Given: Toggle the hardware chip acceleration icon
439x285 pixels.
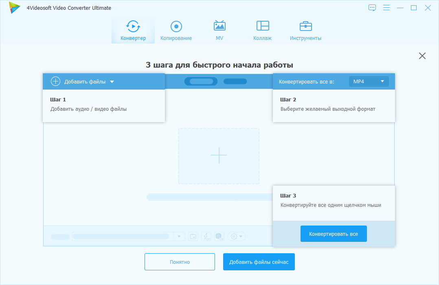Looking at the screenshot, I should pyautogui.click(x=219, y=237).
